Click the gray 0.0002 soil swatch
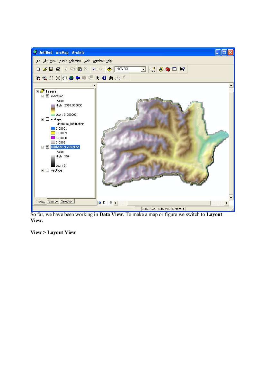The width and height of the screenshot is (266, 377). (53, 142)
